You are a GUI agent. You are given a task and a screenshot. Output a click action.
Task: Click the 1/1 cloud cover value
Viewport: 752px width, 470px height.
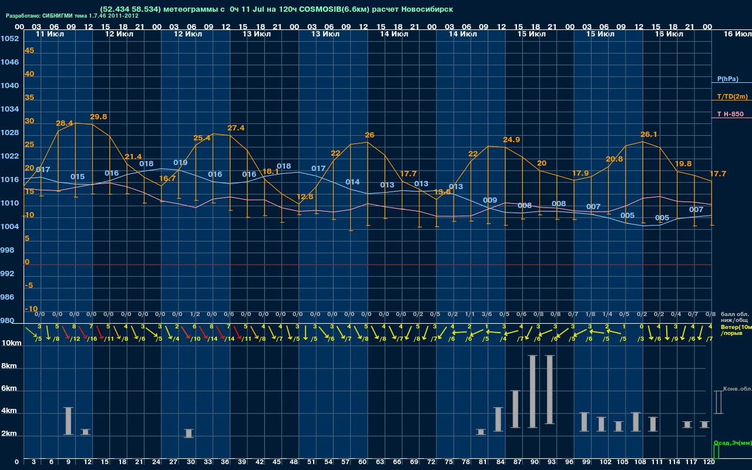click(x=470, y=314)
